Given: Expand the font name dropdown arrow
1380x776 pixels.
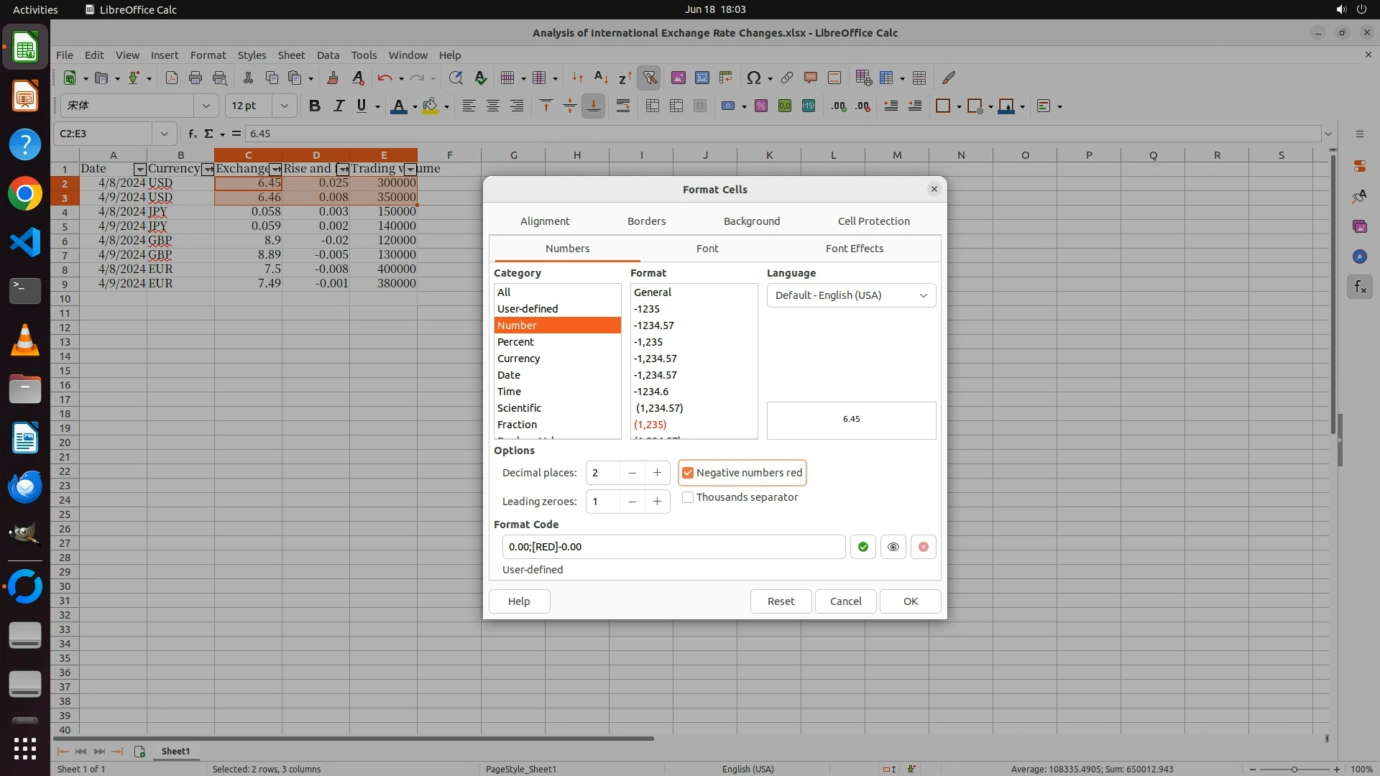Looking at the screenshot, I should [x=206, y=106].
